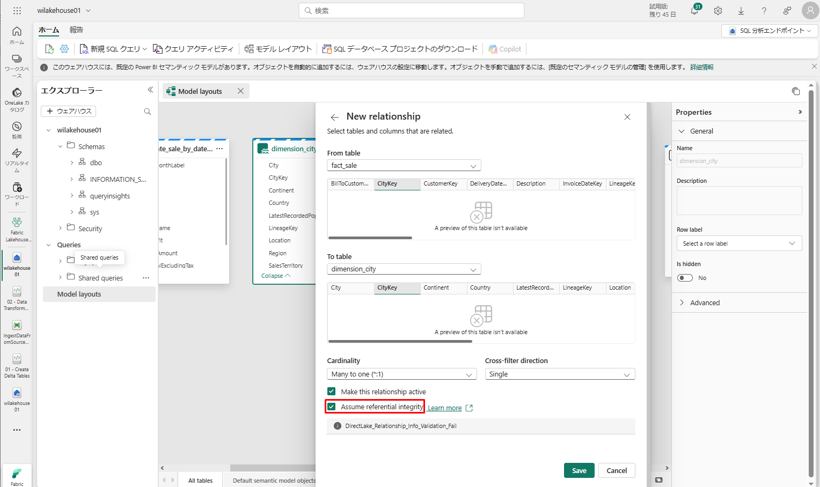Click the download arrow icon in header
The width and height of the screenshot is (820, 487).
[x=741, y=11]
